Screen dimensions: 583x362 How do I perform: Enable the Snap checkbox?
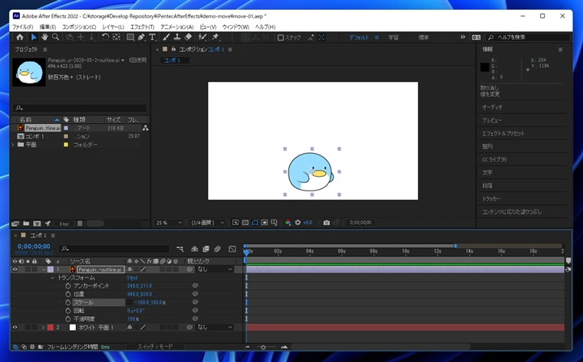(x=281, y=38)
